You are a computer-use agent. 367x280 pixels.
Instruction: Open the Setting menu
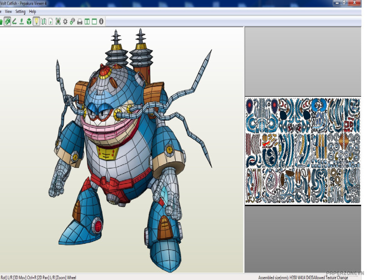click(x=21, y=11)
